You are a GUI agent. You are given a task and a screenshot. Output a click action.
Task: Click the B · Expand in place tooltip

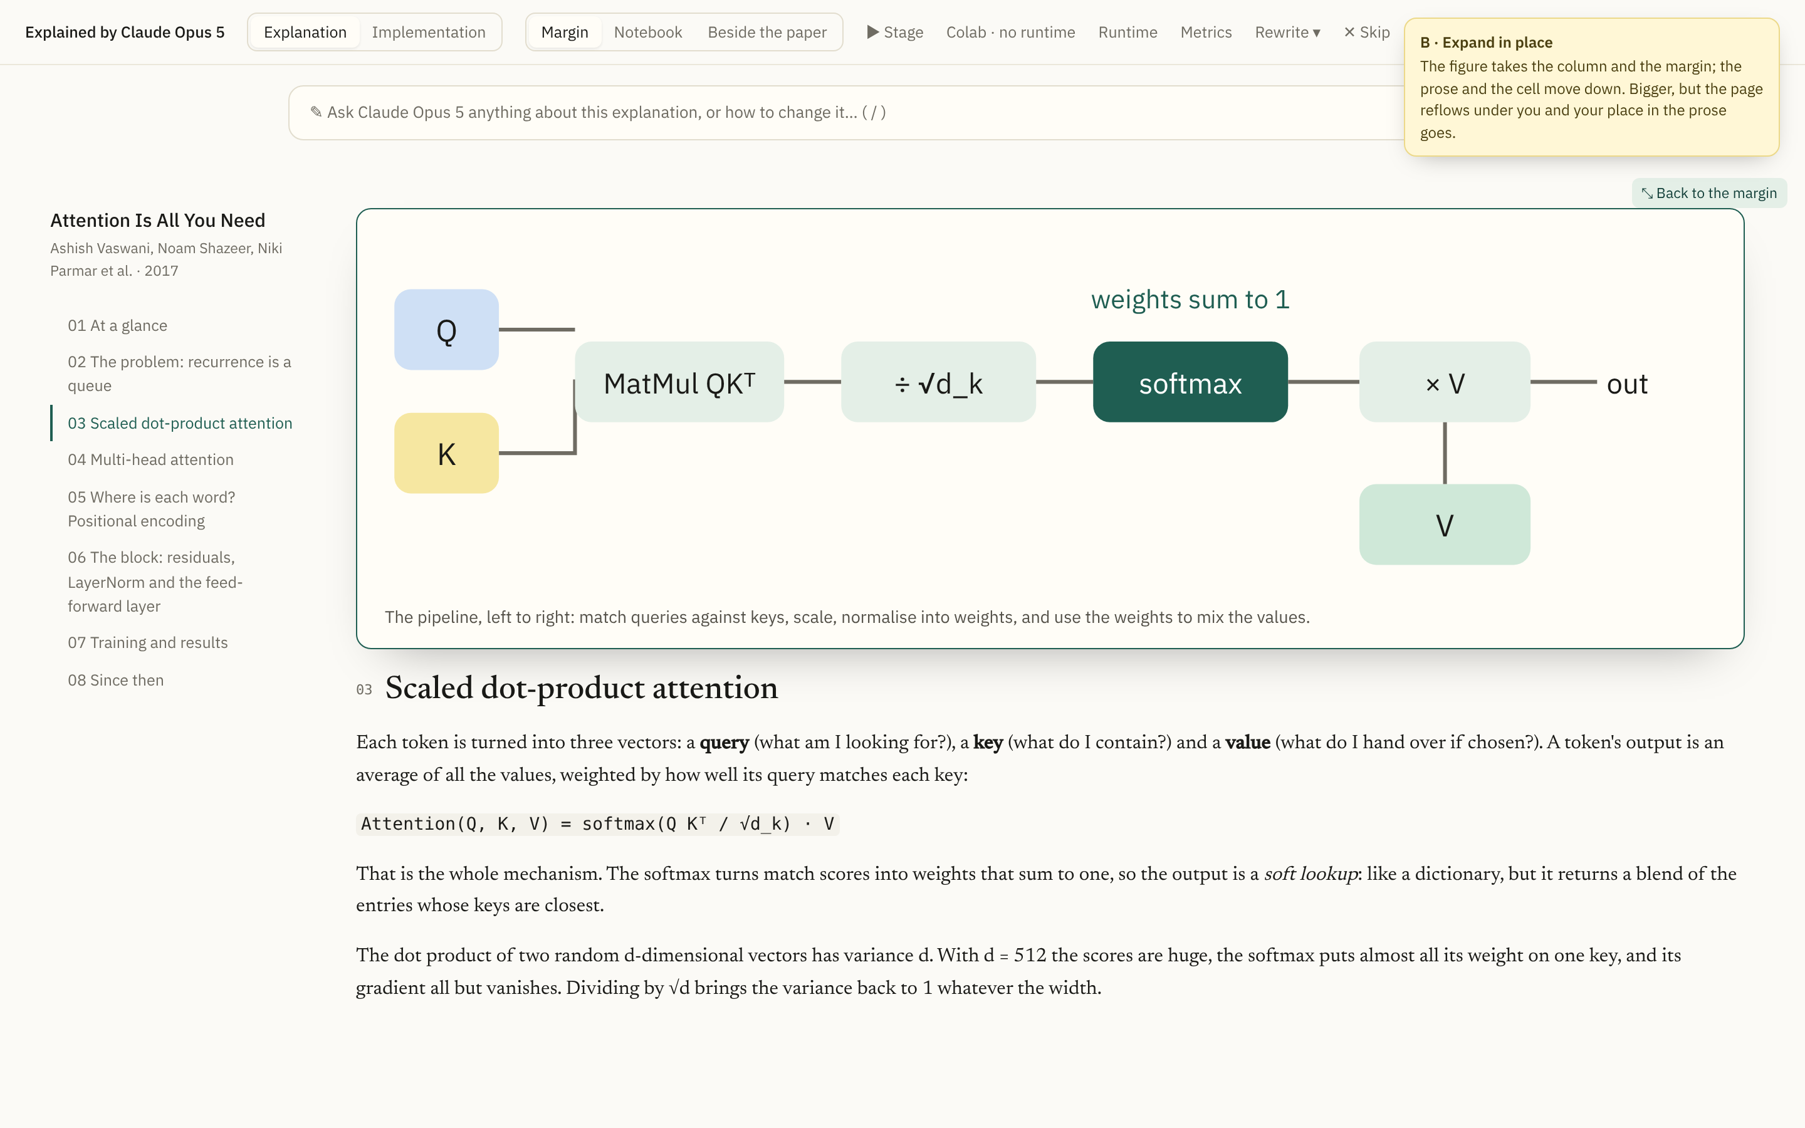pos(1591,87)
